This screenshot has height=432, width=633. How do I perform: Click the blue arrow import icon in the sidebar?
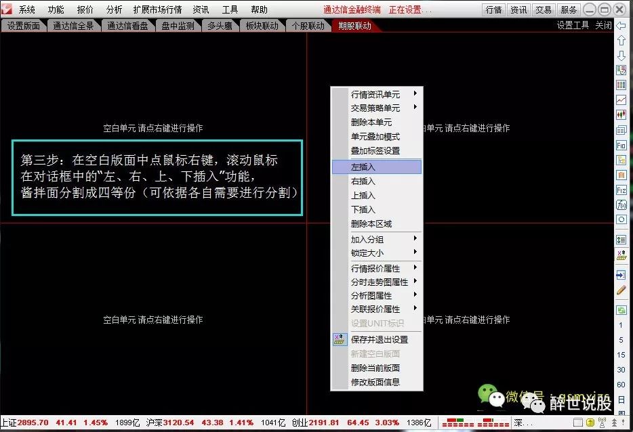pos(621,275)
